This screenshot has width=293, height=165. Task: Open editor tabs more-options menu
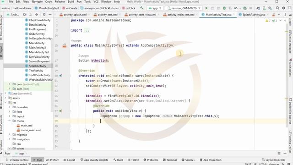[285, 14]
